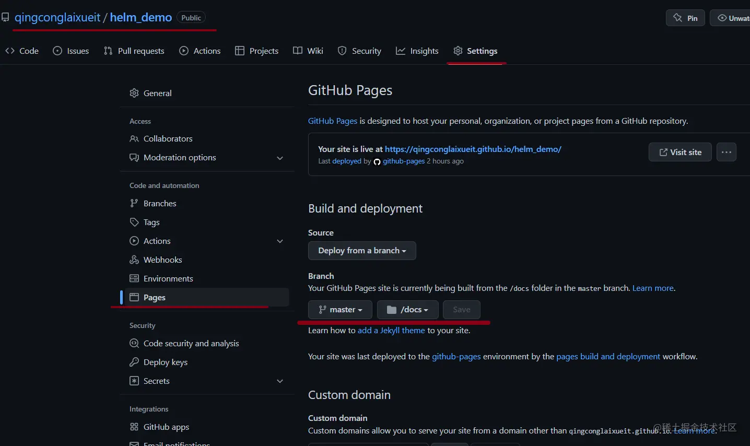View the Insights tab
750x446 pixels.
tap(417, 51)
